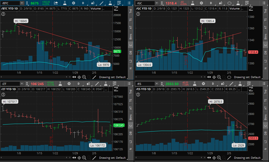Click the exclamation icon on the /GC chart
The image size is (269, 162).
pyautogui.click(x=138, y=14)
